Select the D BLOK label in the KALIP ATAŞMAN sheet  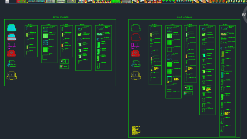point(190,25)
